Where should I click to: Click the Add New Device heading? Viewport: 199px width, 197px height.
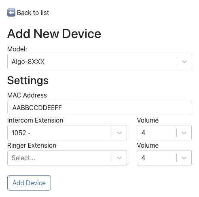click(x=54, y=34)
